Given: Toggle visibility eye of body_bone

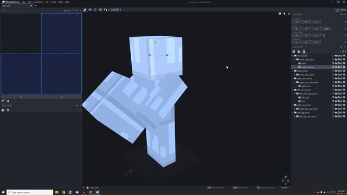Looking at the screenshot, I should coord(344,71).
